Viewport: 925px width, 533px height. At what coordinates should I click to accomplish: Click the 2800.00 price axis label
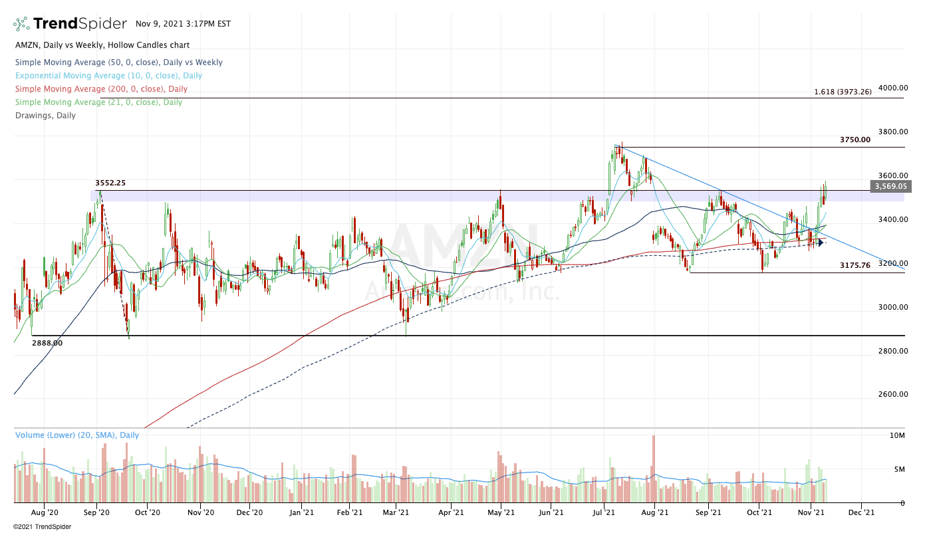click(x=892, y=351)
